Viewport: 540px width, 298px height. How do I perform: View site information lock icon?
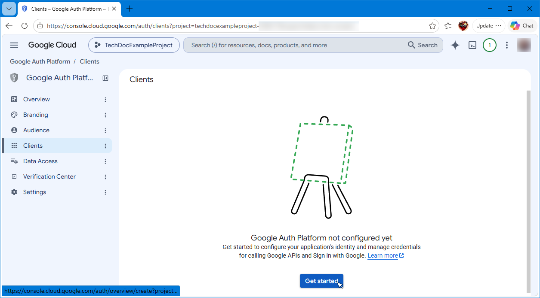coord(40,26)
